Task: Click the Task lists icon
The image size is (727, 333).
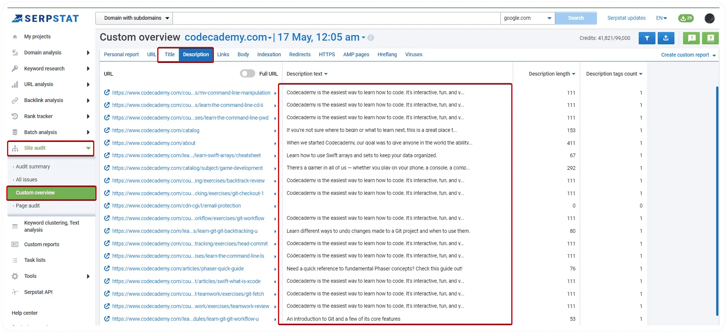Action: [x=15, y=260]
